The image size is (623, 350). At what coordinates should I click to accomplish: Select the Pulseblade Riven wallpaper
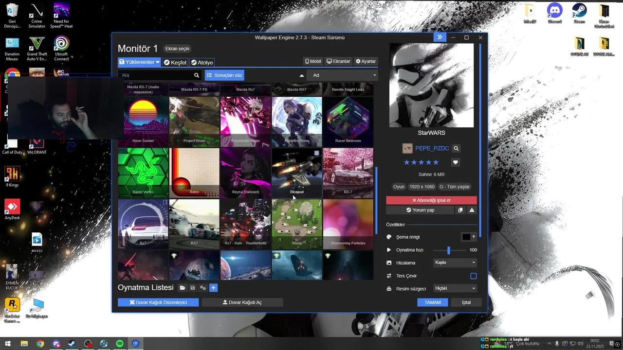[245, 122]
